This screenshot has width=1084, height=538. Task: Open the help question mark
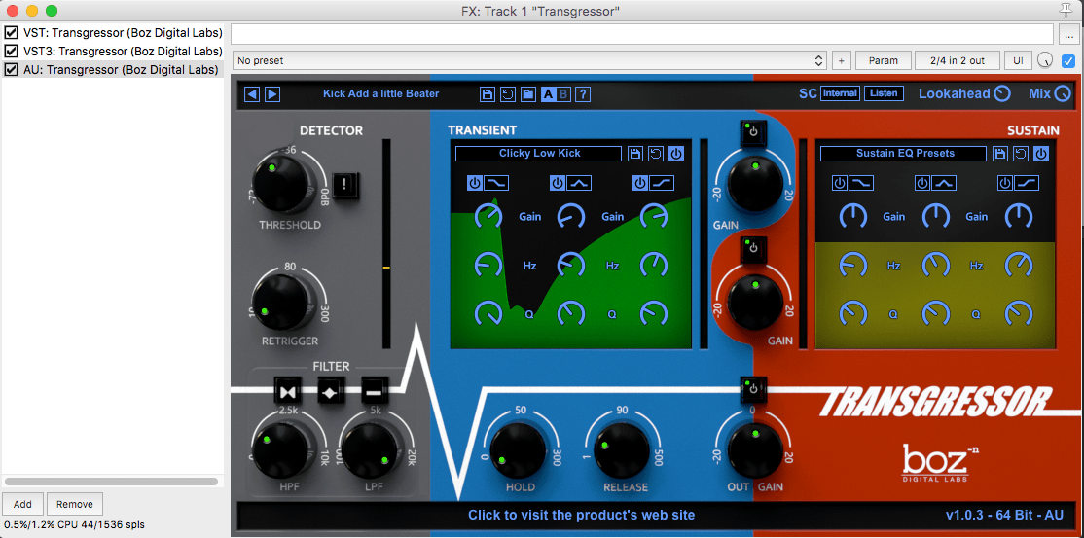click(583, 94)
